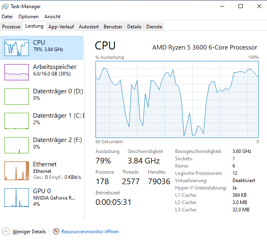267x241 pixels.
Task: Switch to the Dienste tab
Action: [x=154, y=27]
